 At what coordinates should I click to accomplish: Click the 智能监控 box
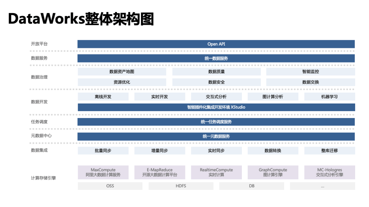(x=310, y=72)
